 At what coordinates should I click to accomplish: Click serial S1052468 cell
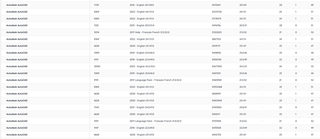[x=217, y=87]
